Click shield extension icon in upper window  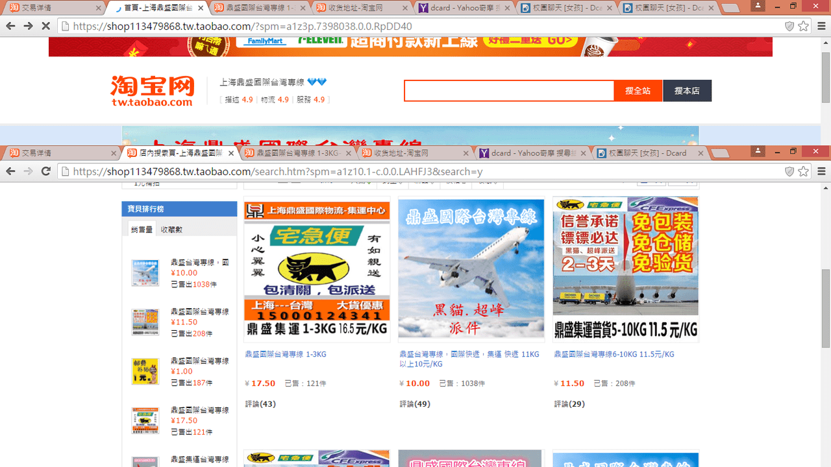pyautogui.click(x=789, y=26)
